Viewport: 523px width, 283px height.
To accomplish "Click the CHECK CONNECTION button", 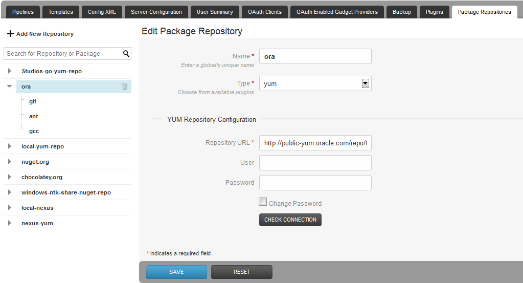I will (x=290, y=220).
